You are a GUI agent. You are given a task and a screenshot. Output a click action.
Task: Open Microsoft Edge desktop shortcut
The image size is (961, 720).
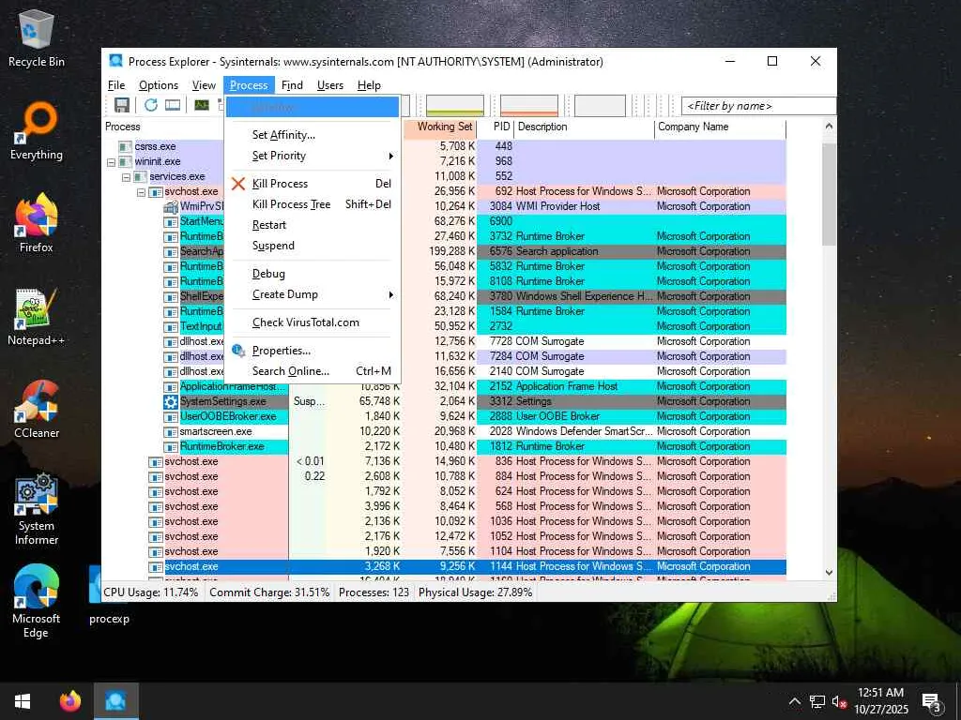click(37, 601)
